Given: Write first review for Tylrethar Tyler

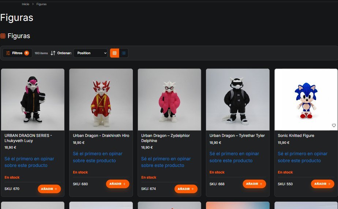Looking at the screenshot, I should click(x=234, y=157).
